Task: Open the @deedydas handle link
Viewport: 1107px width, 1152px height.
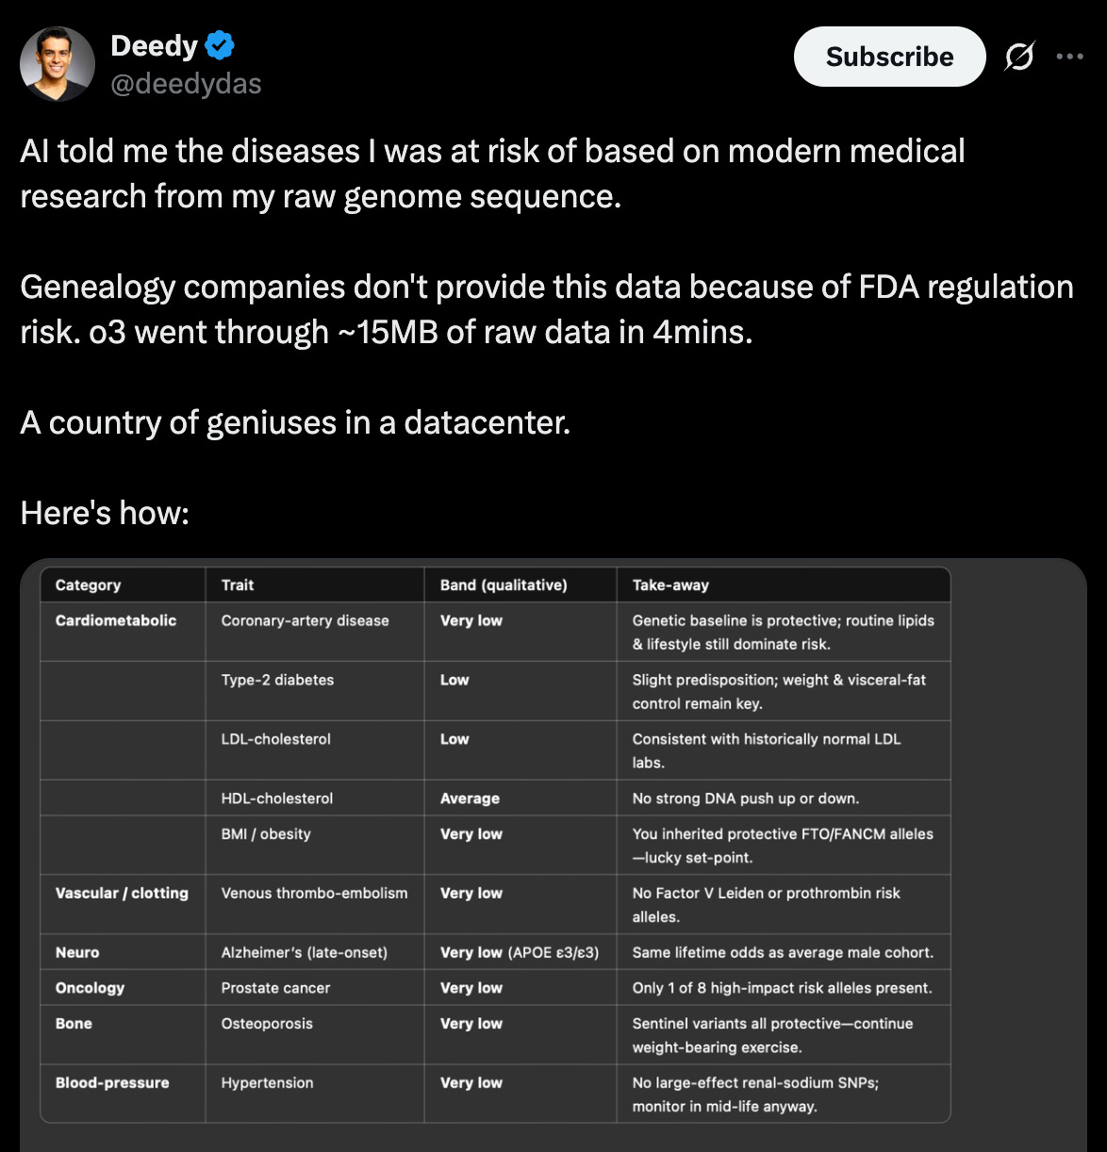Action: click(x=186, y=84)
